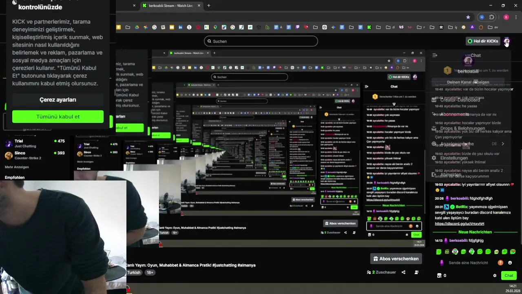522x294 pixels.
Task: Open the purple Twitch bookmark
Action: [x=297, y=27]
